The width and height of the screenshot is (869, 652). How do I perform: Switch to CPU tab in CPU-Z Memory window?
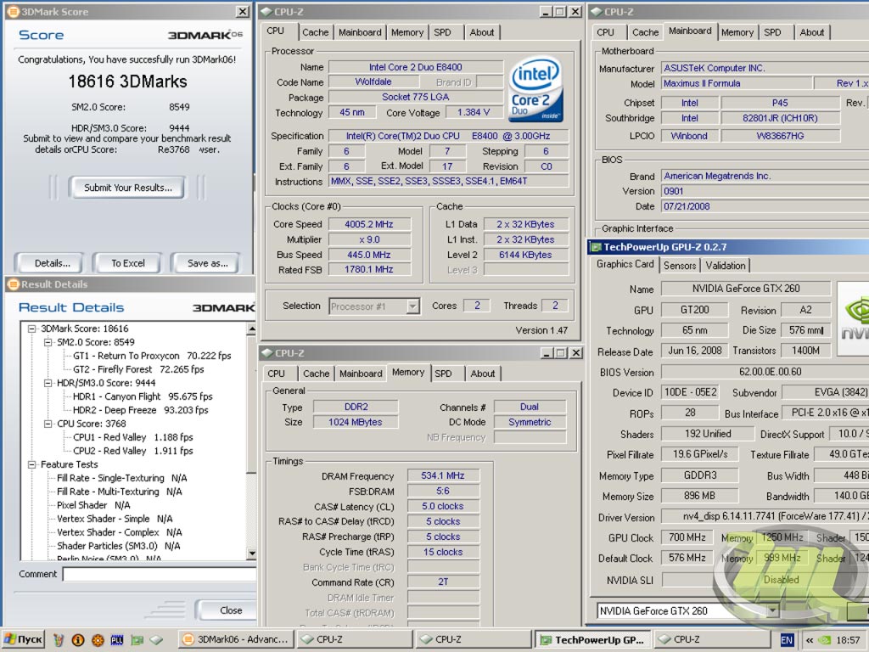click(276, 374)
